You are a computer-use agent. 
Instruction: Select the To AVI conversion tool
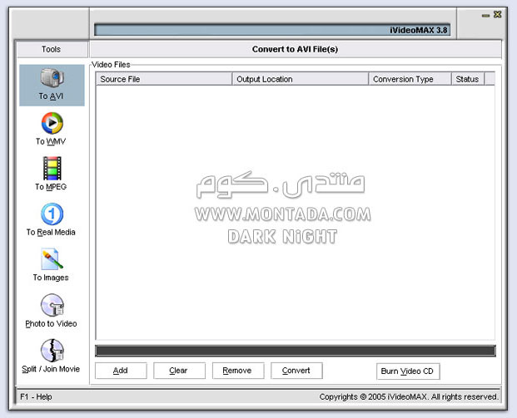pyautogui.click(x=52, y=84)
